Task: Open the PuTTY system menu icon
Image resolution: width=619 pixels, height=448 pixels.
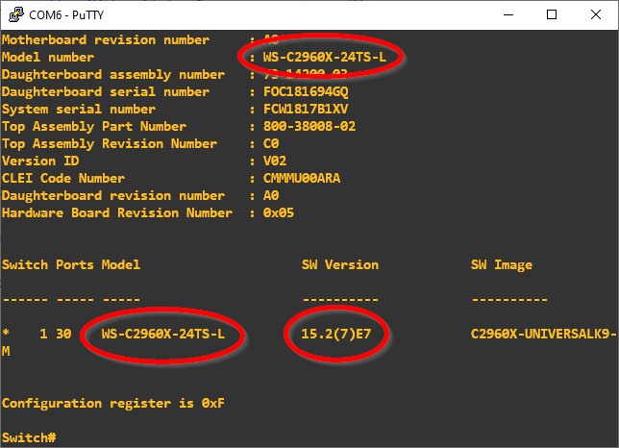Action: coord(13,14)
